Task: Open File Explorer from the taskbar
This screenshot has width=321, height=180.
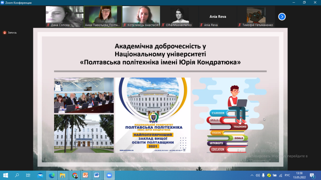Action: point(62,175)
